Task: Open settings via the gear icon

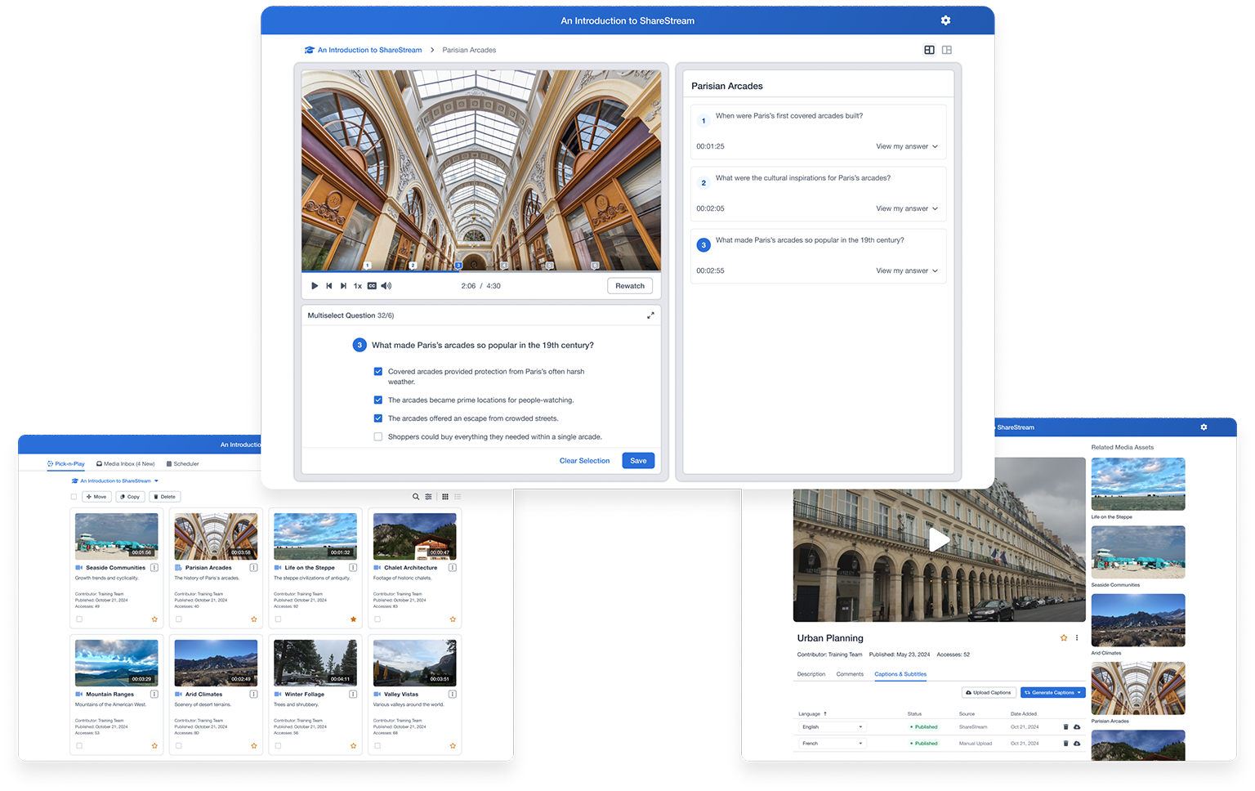Action: [x=945, y=20]
